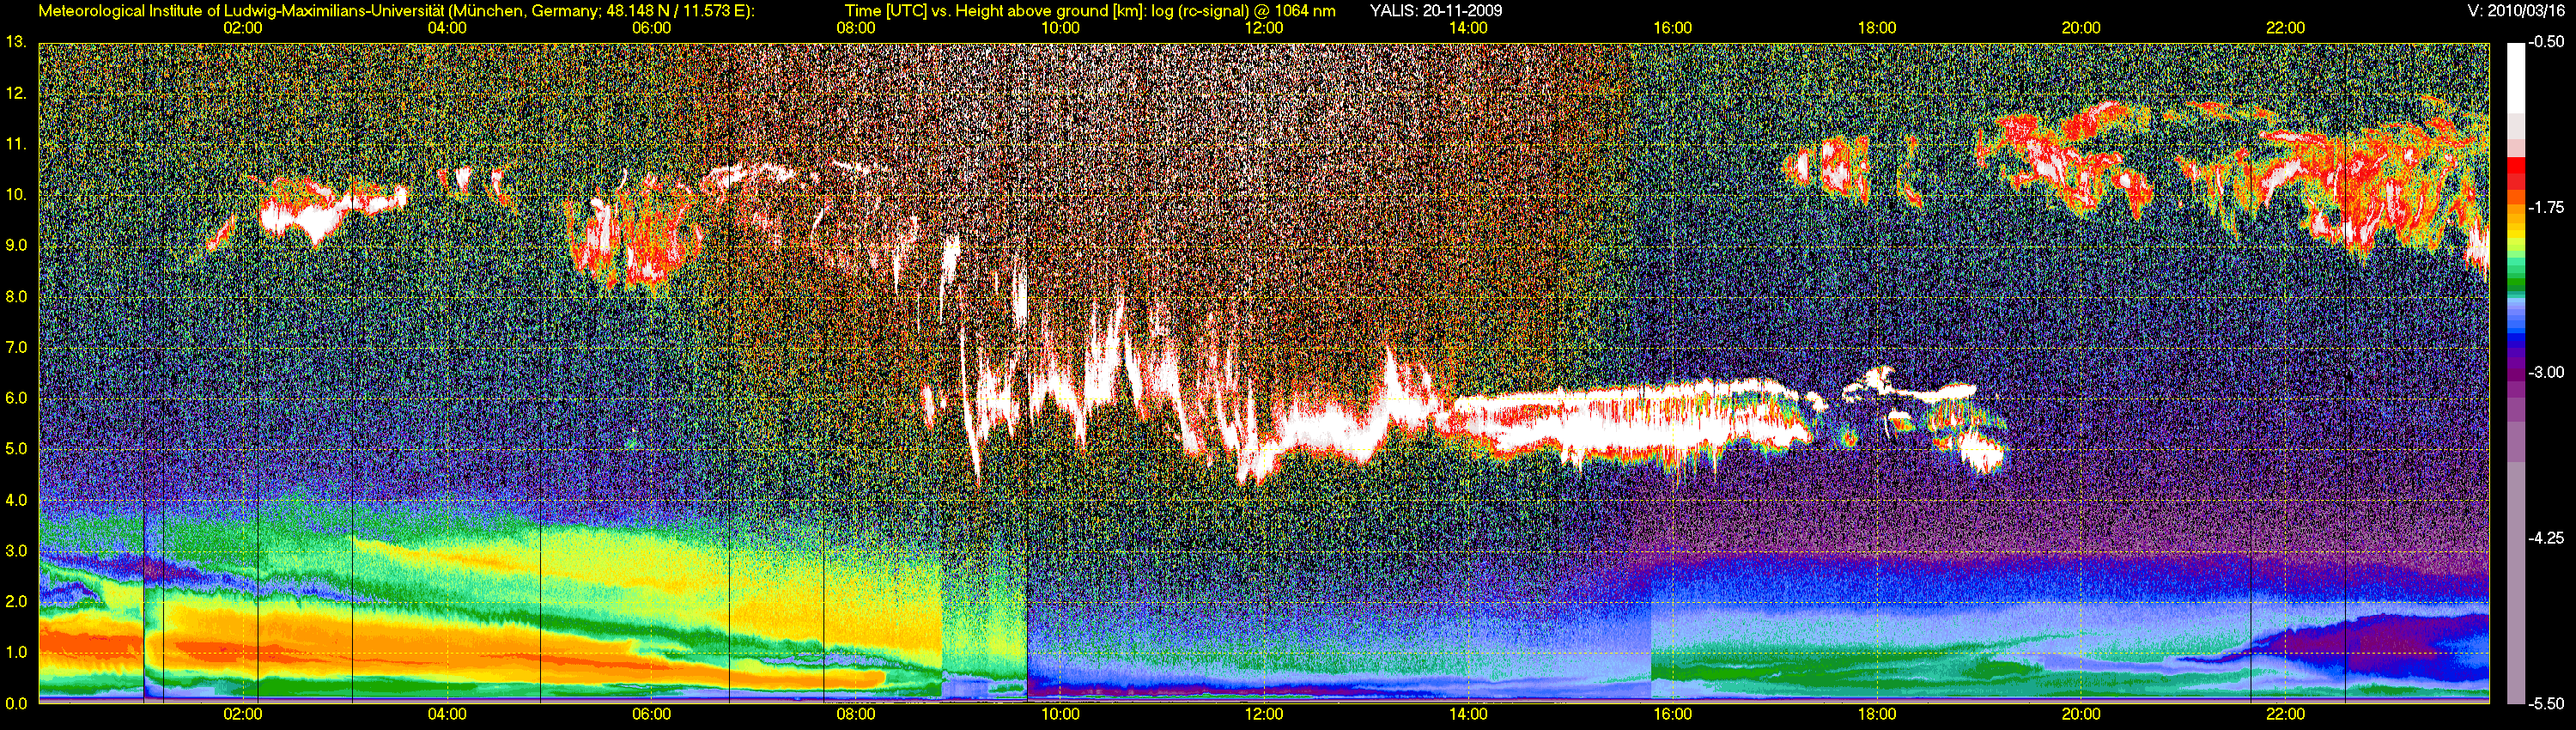Click the 16:00 label on top time axis
The image size is (2576, 730).
[x=1673, y=28]
